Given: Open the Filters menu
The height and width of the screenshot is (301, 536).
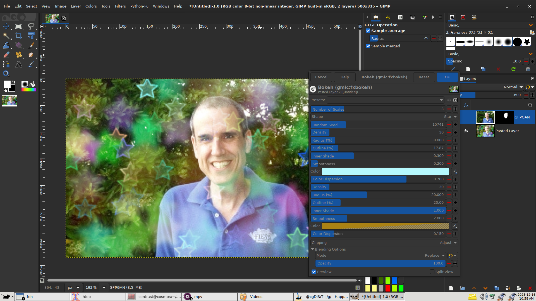Looking at the screenshot, I should tap(120, 6).
